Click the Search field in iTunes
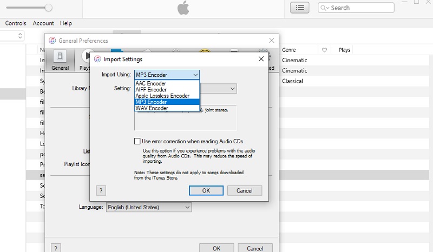Viewport: 433px width, 252px height. pos(356,8)
